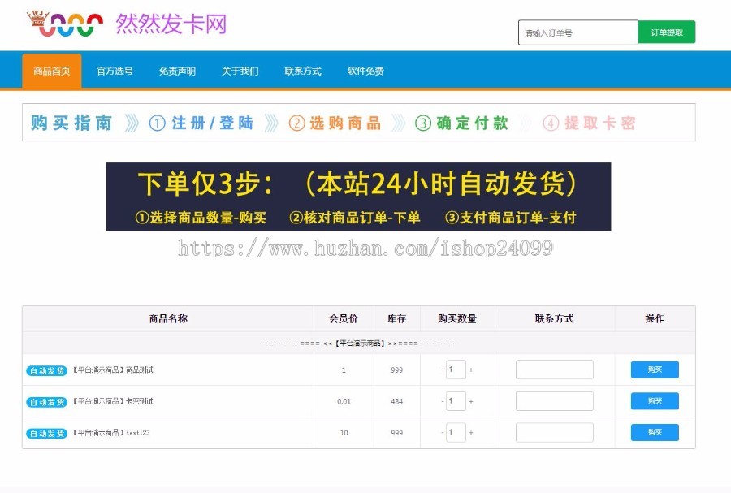
Task: Click quantity box in 商品测试 row
Action: (456, 370)
